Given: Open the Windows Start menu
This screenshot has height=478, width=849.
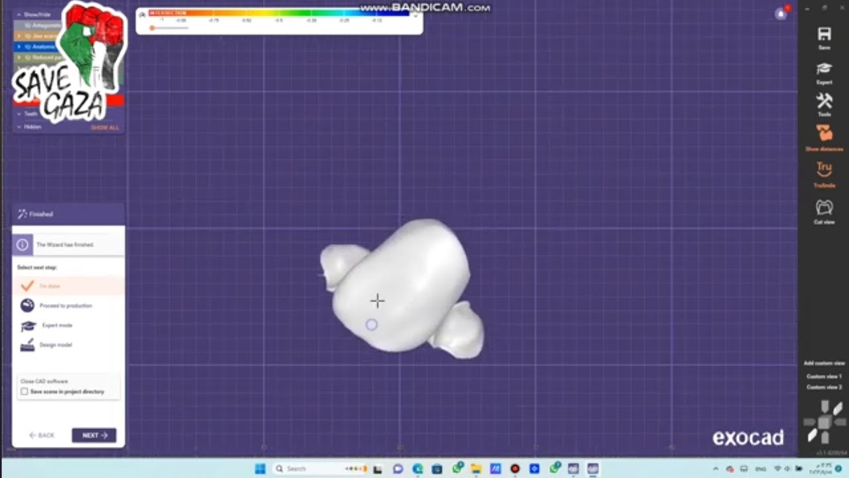Looking at the screenshot, I should 260,469.
